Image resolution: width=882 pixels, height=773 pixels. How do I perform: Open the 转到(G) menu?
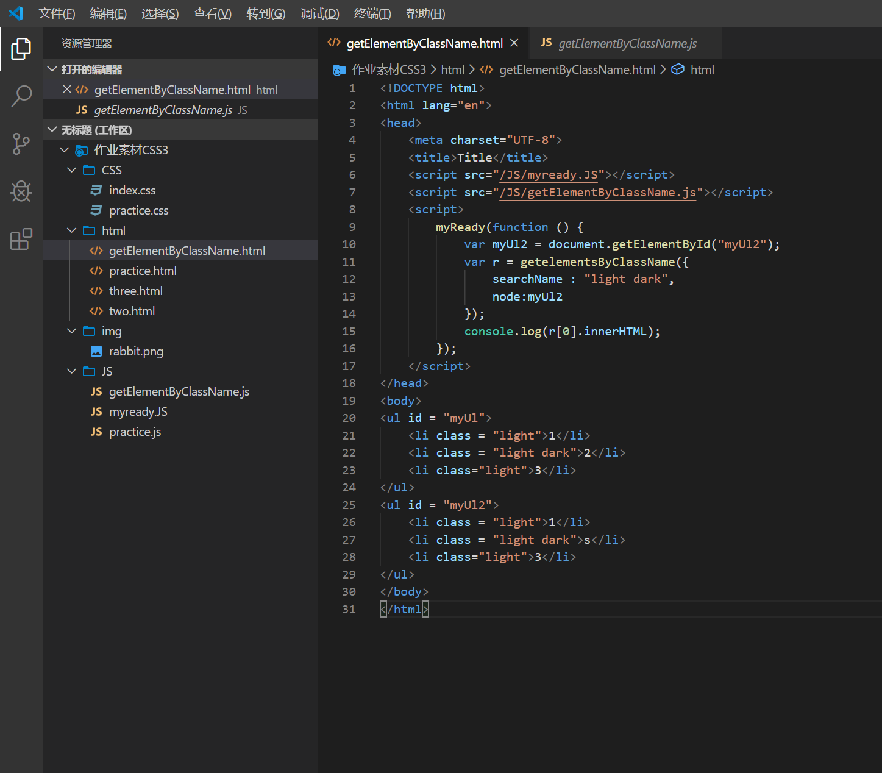click(266, 13)
